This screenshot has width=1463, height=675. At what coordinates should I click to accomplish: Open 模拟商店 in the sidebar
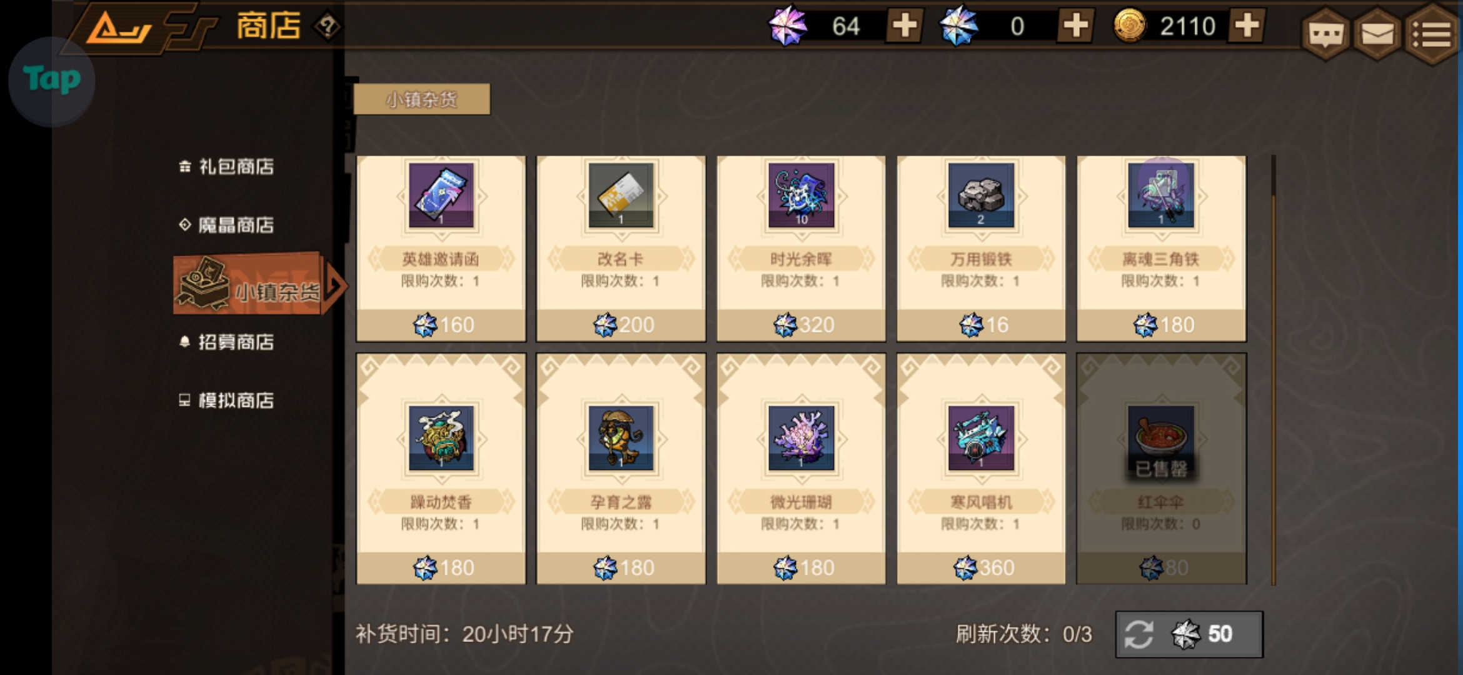pyautogui.click(x=227, y=400)
